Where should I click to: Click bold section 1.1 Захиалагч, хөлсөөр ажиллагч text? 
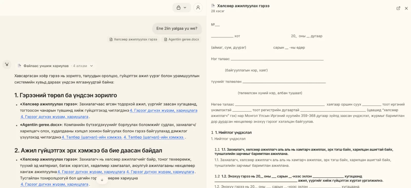point(304,152)
